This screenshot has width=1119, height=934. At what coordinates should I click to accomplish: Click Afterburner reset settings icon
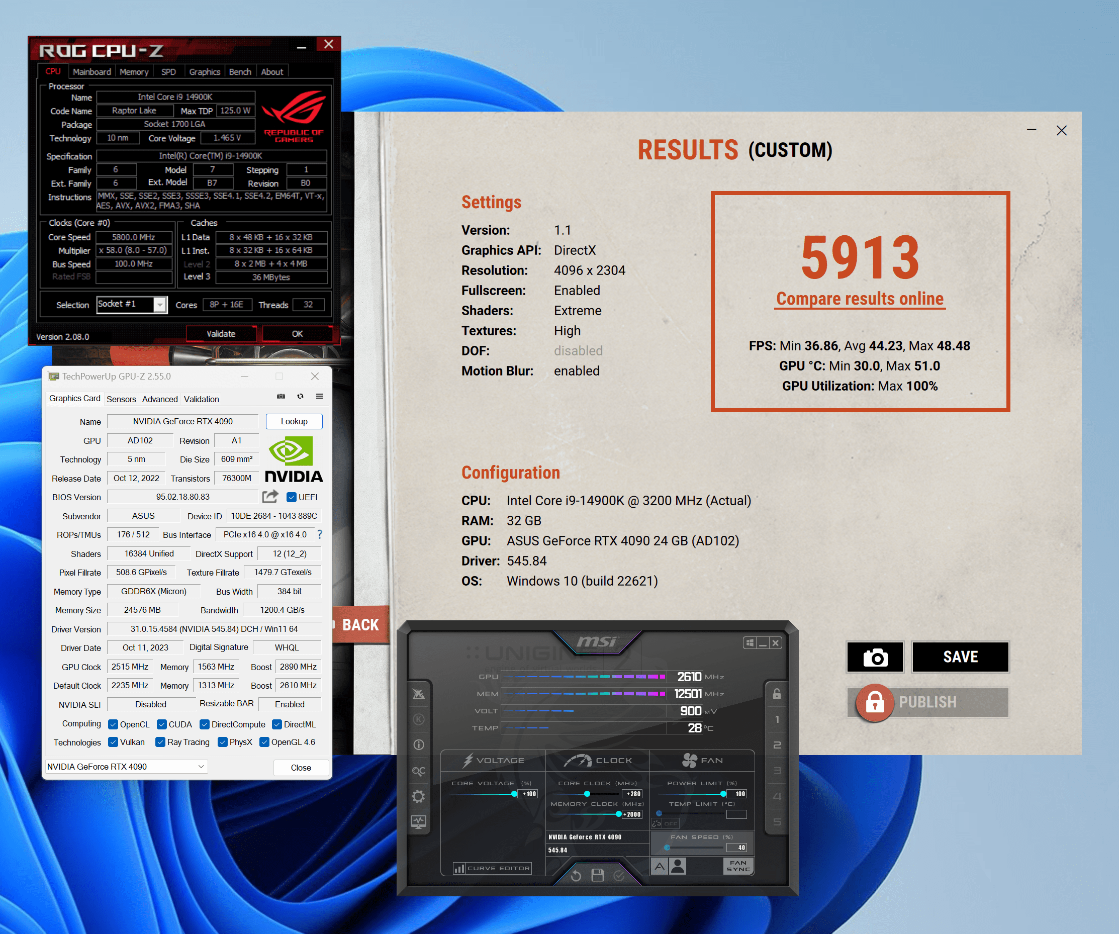576,875
